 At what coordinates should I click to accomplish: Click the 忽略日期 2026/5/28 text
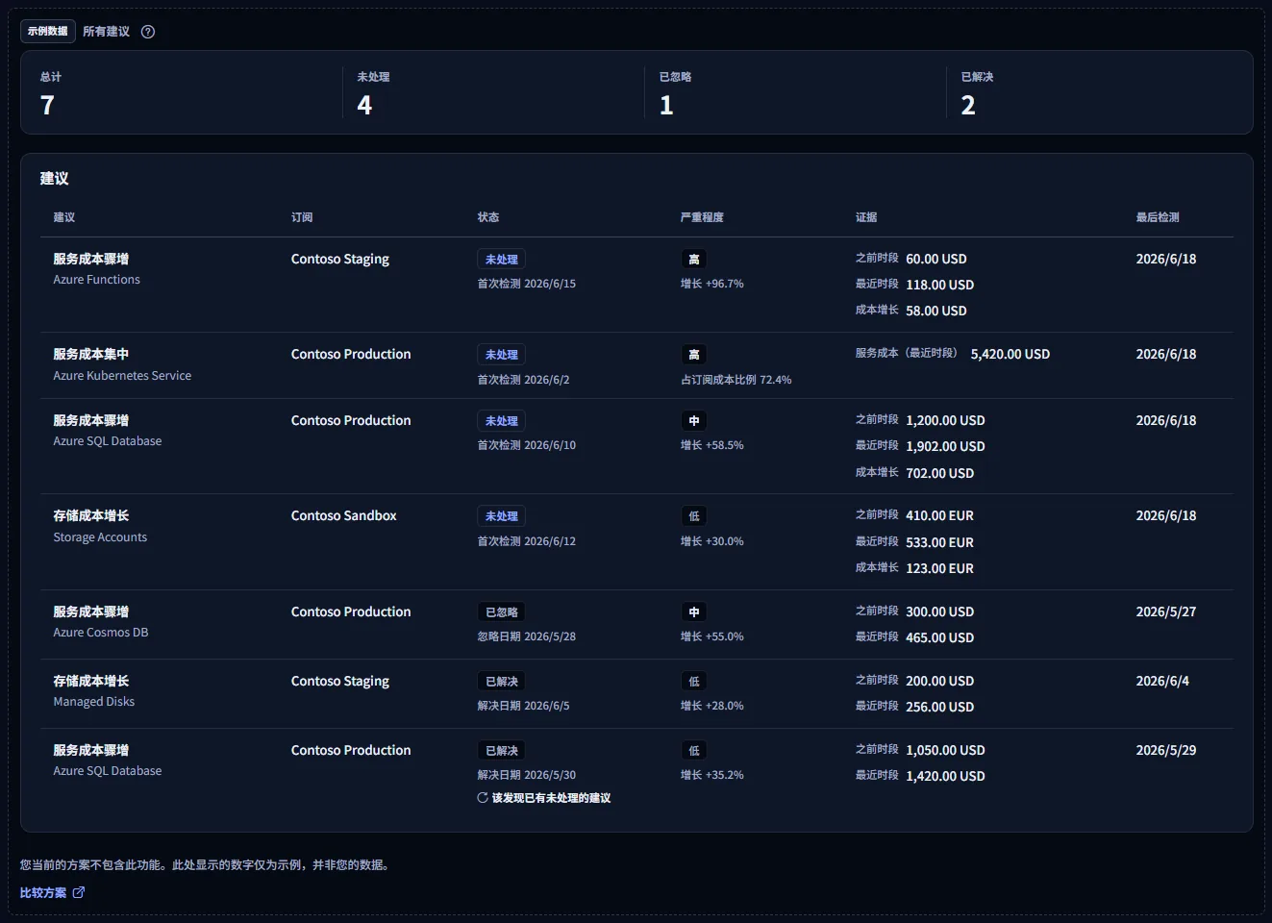pos(527,636)
